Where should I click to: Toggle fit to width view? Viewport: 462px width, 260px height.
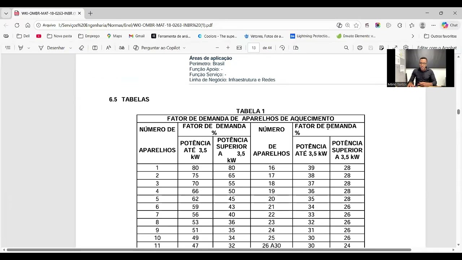[x=239, y=48]
